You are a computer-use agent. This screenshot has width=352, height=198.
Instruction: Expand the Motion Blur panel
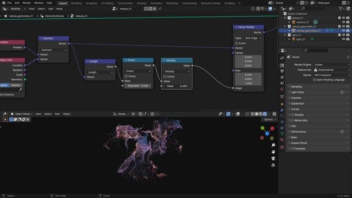pos(318,120)
